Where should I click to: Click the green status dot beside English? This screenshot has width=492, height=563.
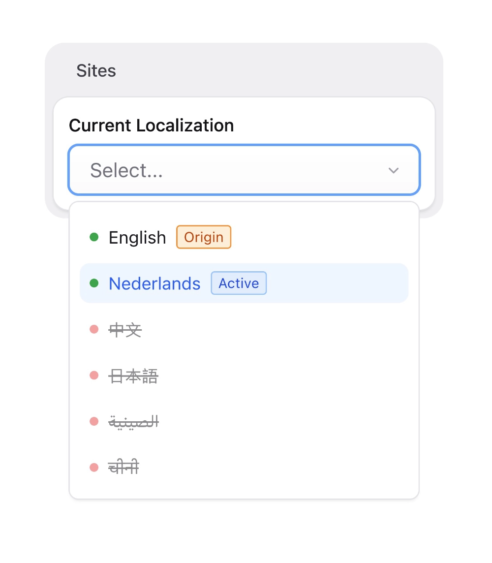coord(93,237)
